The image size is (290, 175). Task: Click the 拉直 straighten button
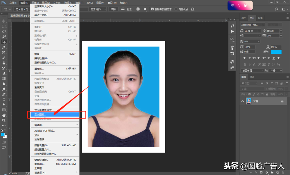[127, 9]
